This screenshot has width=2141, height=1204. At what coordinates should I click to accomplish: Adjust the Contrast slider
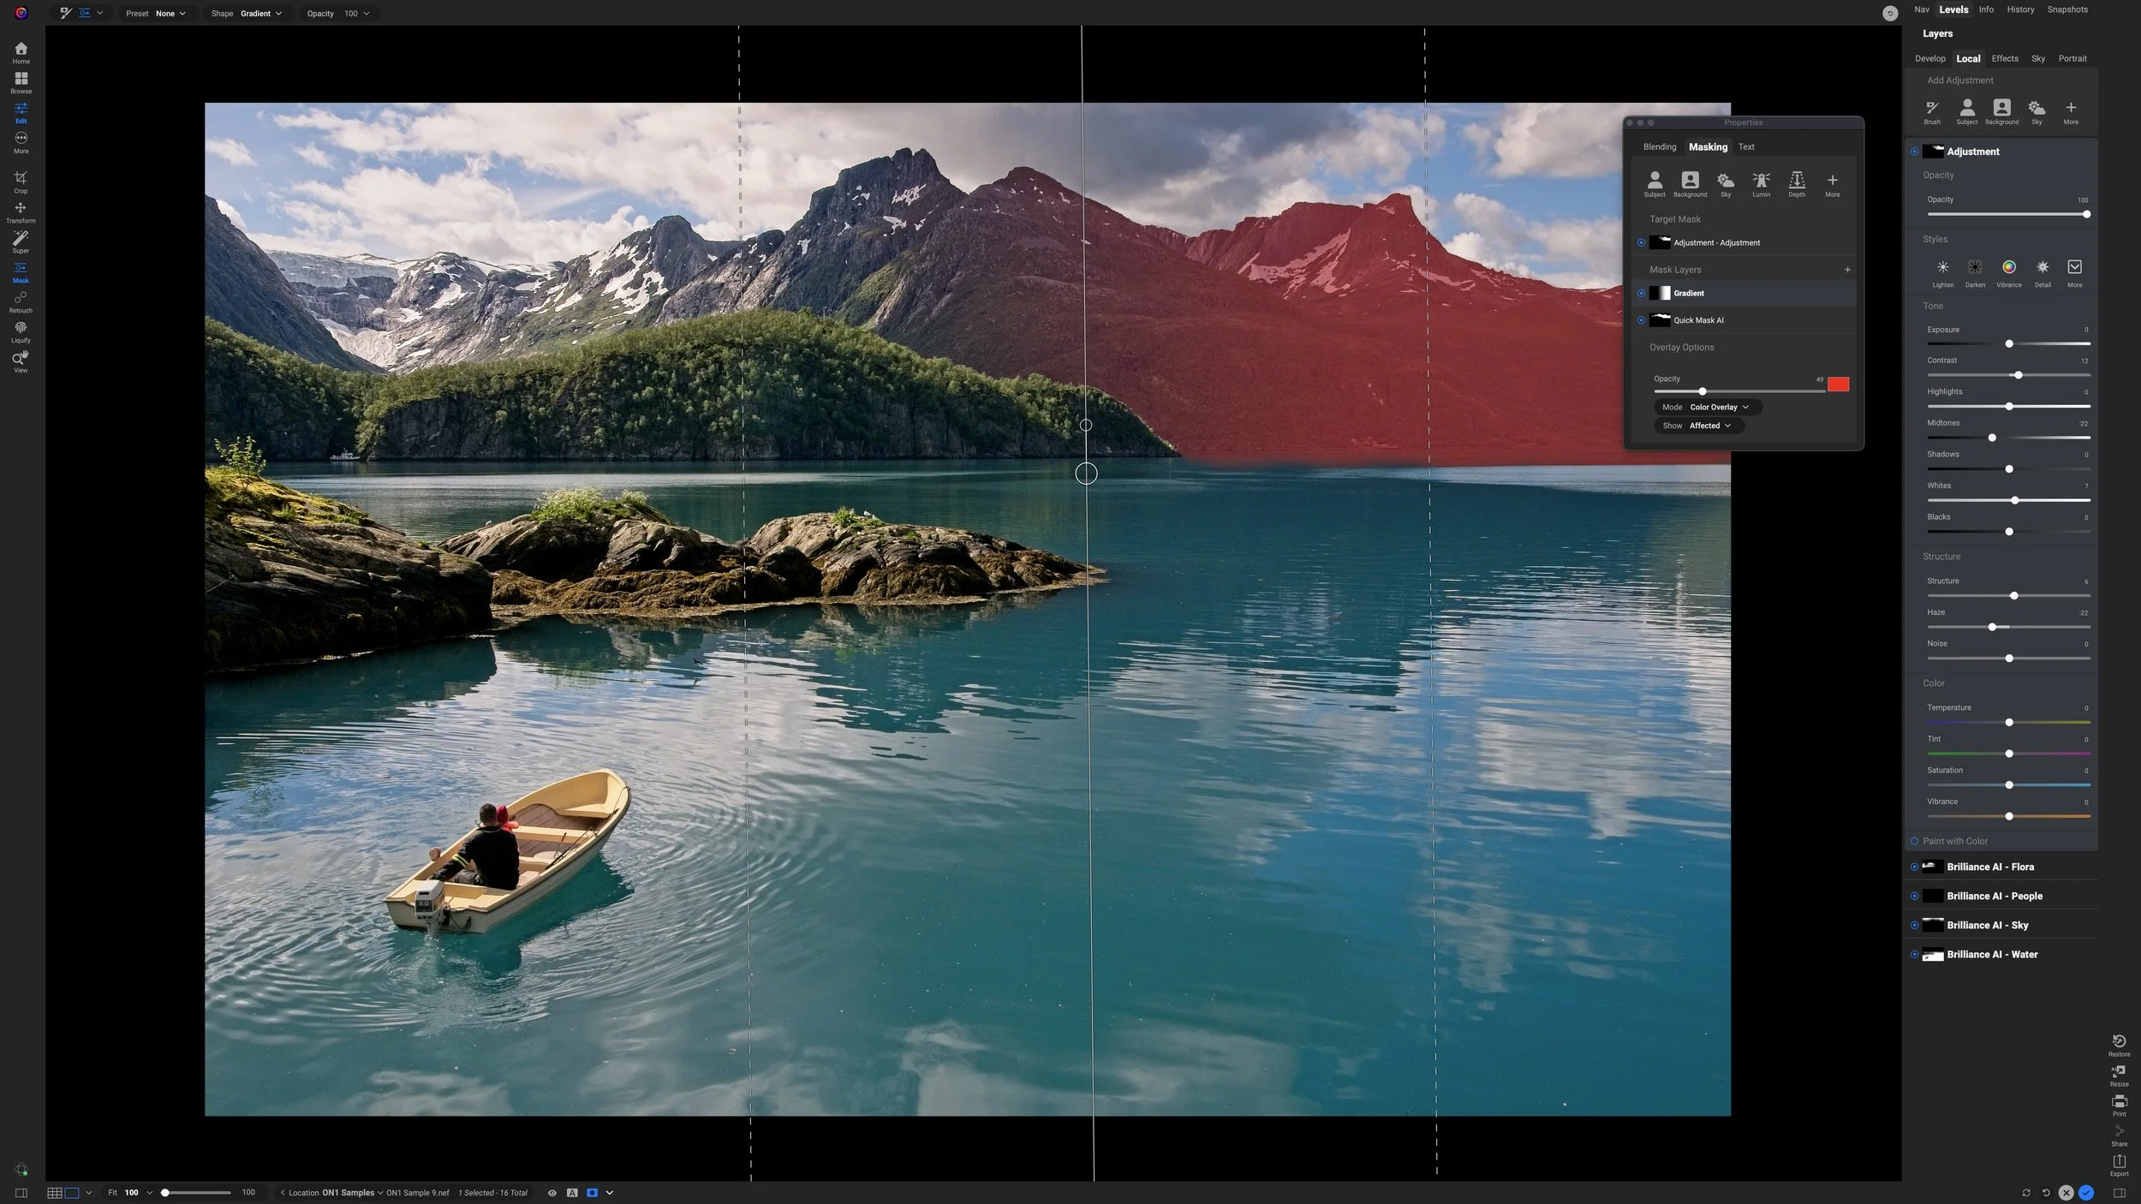pos(2008,375)
